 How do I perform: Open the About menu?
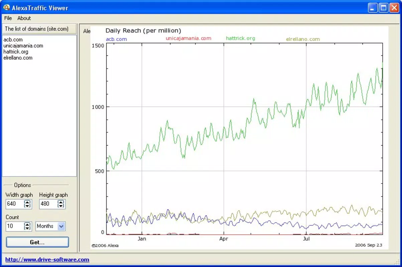(24, 18)
